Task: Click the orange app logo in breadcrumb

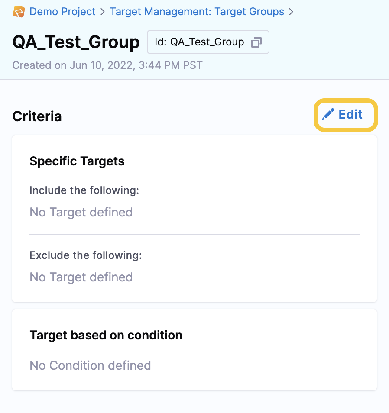Action: tap(18, 12)
